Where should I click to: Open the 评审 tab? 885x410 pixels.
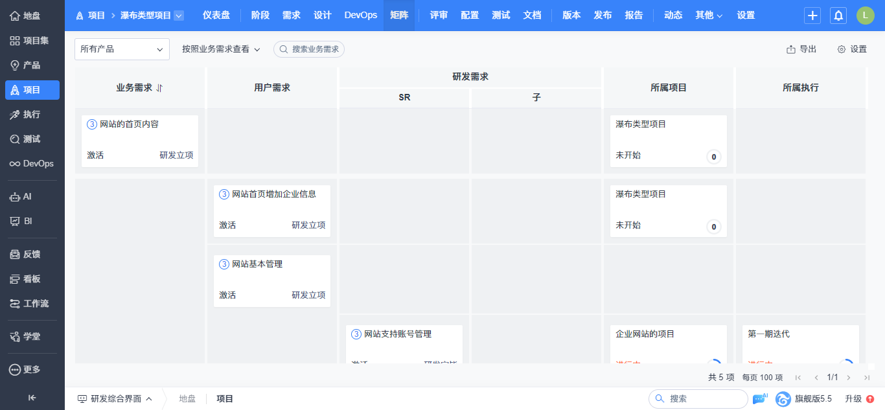439,16
